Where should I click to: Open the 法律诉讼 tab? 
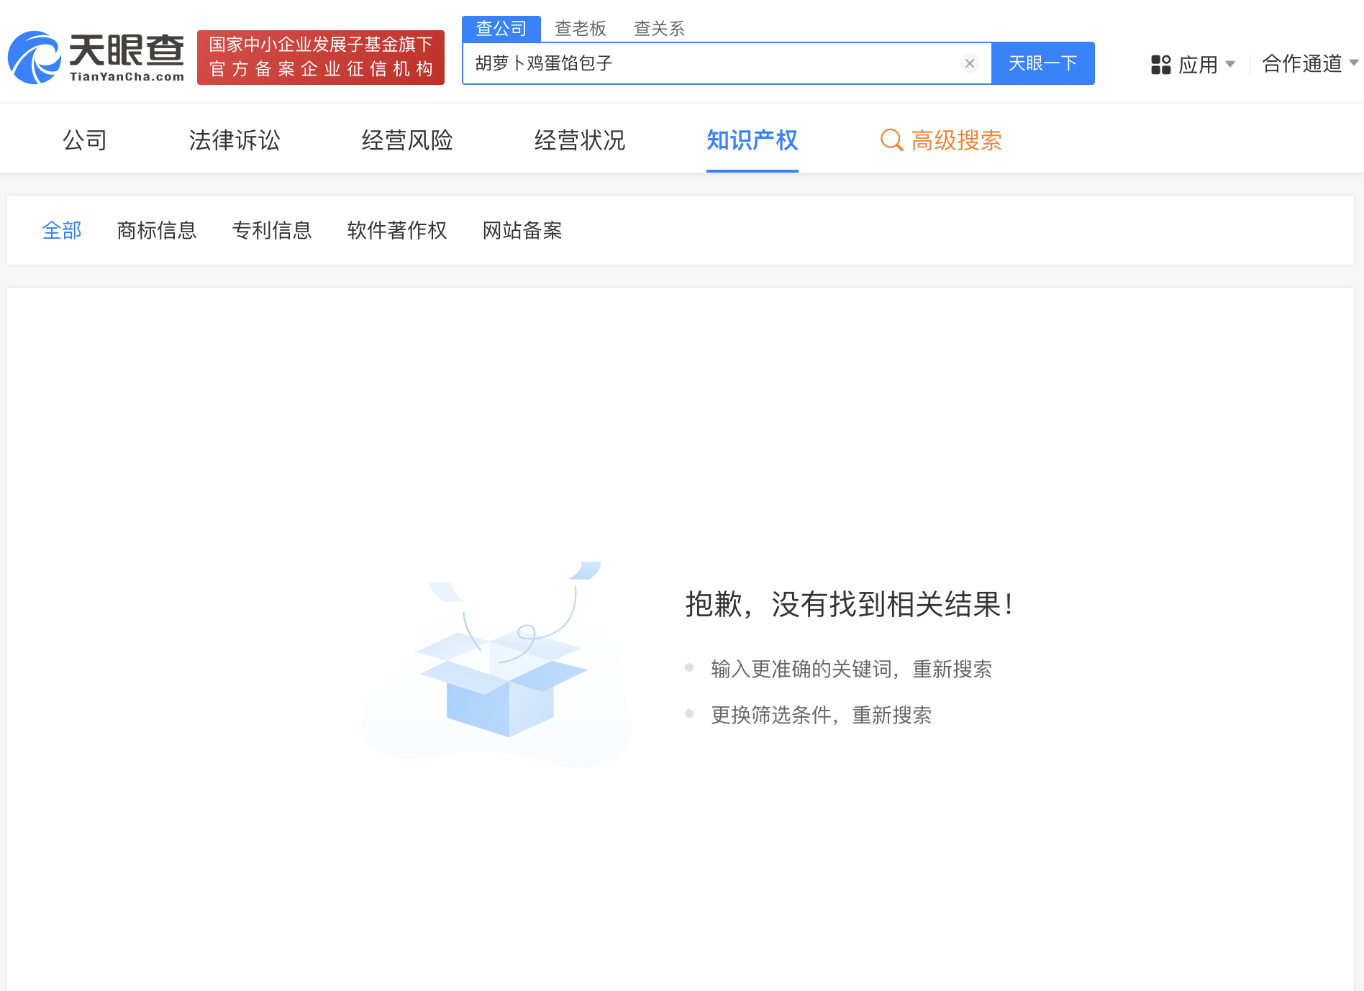coord(235,140)
